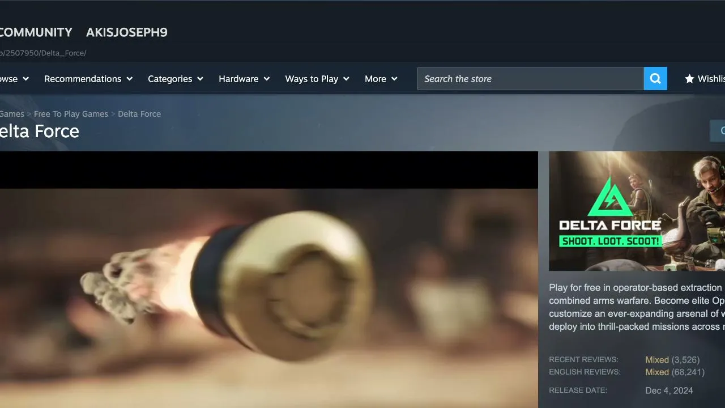Screen dimensions: 725x408
Task: Focus the Search the store field
Action: 530,79
